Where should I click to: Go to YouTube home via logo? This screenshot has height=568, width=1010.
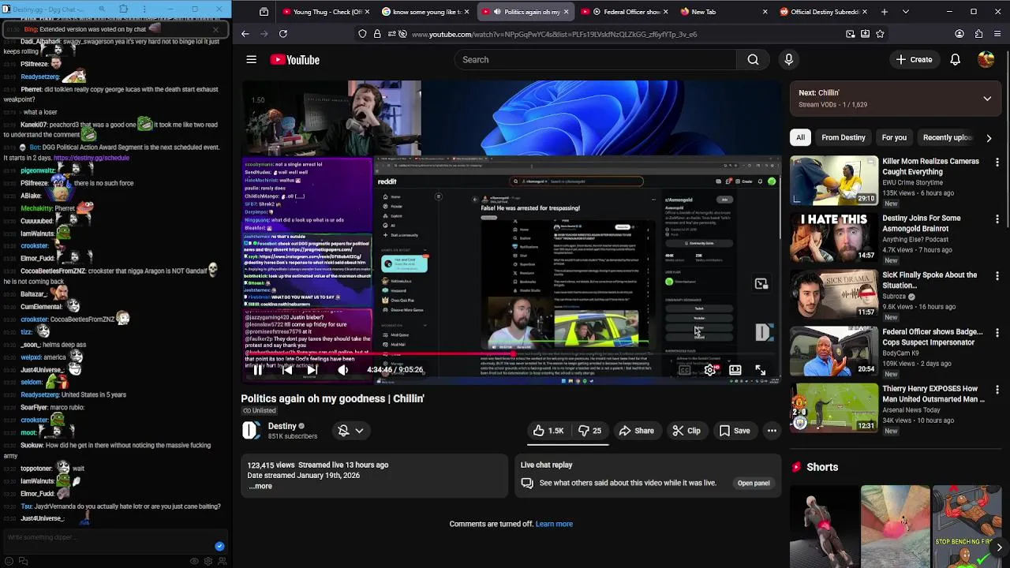pos(295,60)
